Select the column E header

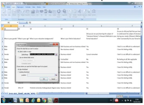point(101,26)
